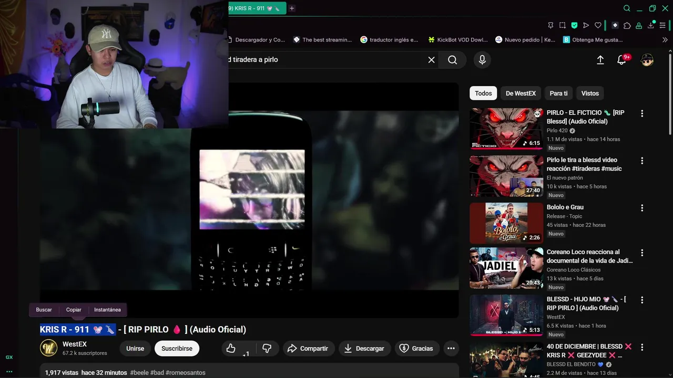Click the tab search magnifier icon

tap(627, 8)
